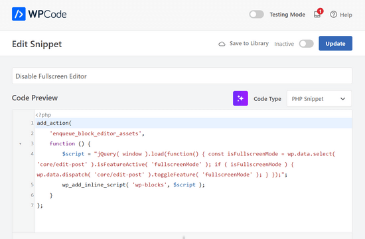
Task: Click the function () { code line
Action: (x=70, y=143)
